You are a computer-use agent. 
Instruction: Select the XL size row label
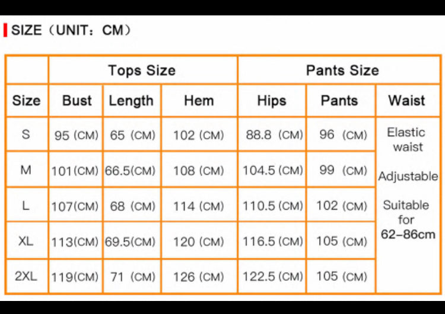click(x=26, y=241)
